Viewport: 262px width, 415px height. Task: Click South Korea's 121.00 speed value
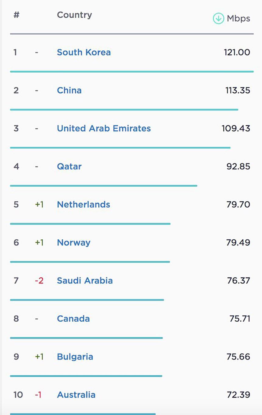[237, 52]
